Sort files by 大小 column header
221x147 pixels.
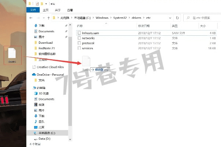(x=203, y=26)
